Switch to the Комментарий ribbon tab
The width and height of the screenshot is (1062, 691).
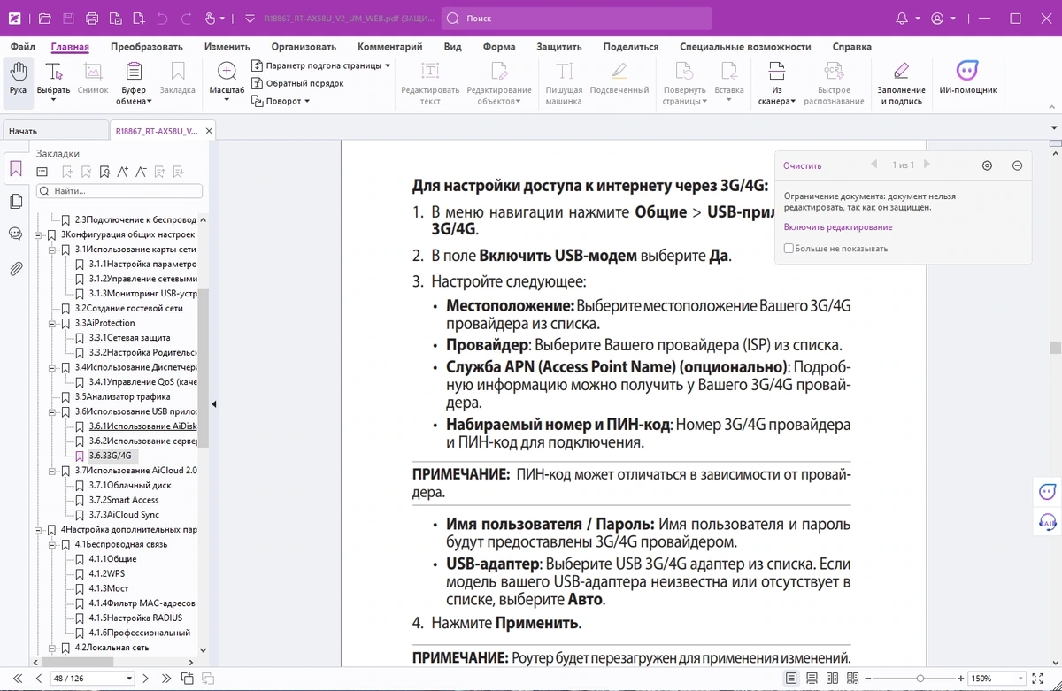tap(389, 47)
